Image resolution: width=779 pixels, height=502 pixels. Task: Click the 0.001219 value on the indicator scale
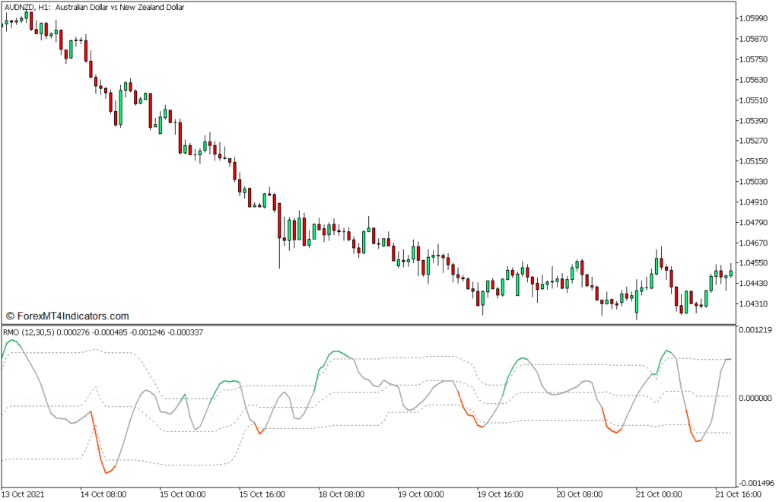[753, 330]
